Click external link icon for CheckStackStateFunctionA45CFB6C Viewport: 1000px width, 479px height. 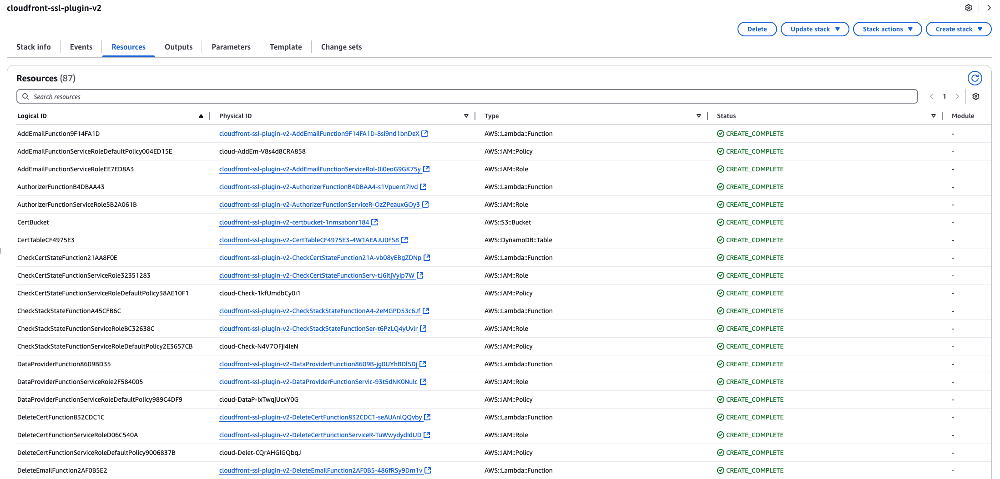426,311
